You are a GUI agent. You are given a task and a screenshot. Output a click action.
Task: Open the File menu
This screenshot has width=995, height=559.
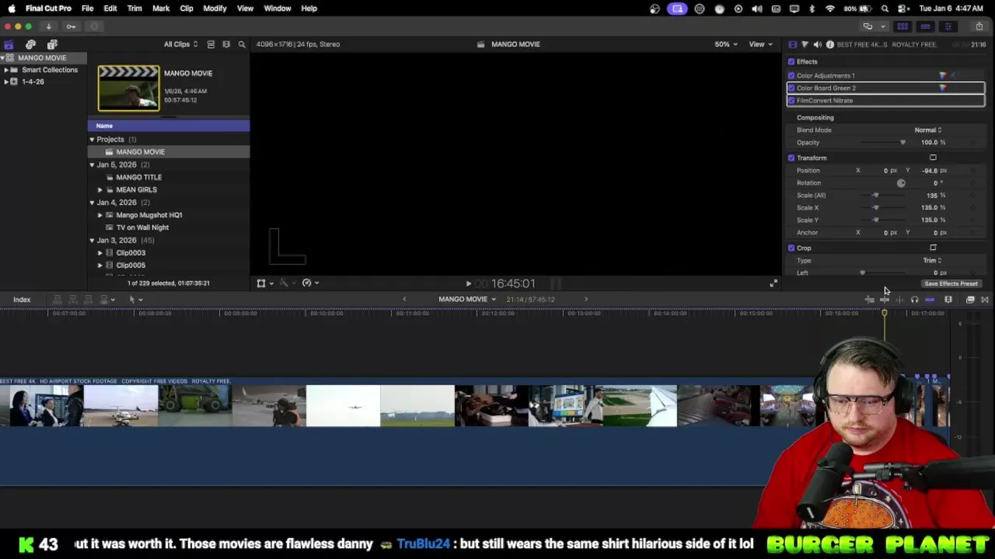(88, 9)
